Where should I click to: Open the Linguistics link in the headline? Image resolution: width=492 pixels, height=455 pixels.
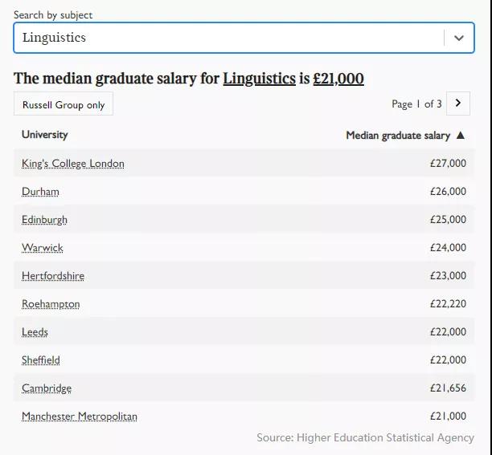pos(259,79)
